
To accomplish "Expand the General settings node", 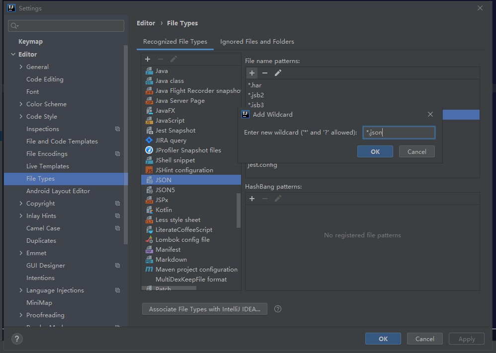I will 21,67.
